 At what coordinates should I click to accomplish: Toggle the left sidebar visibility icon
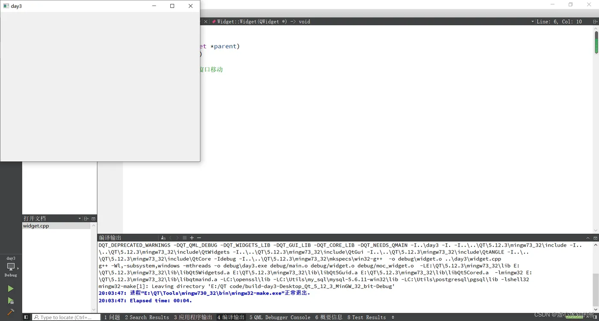coord(26,317)
